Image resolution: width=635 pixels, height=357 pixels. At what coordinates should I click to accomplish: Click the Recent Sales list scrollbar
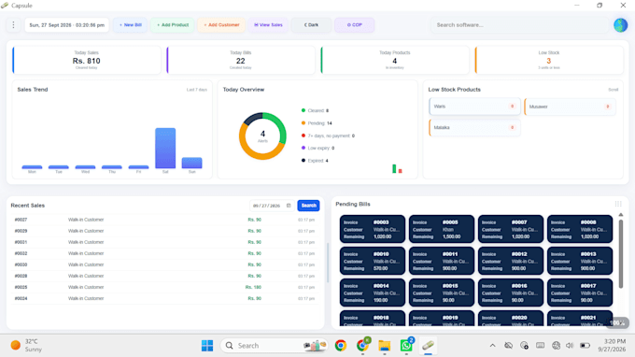(x=328, y=263)
